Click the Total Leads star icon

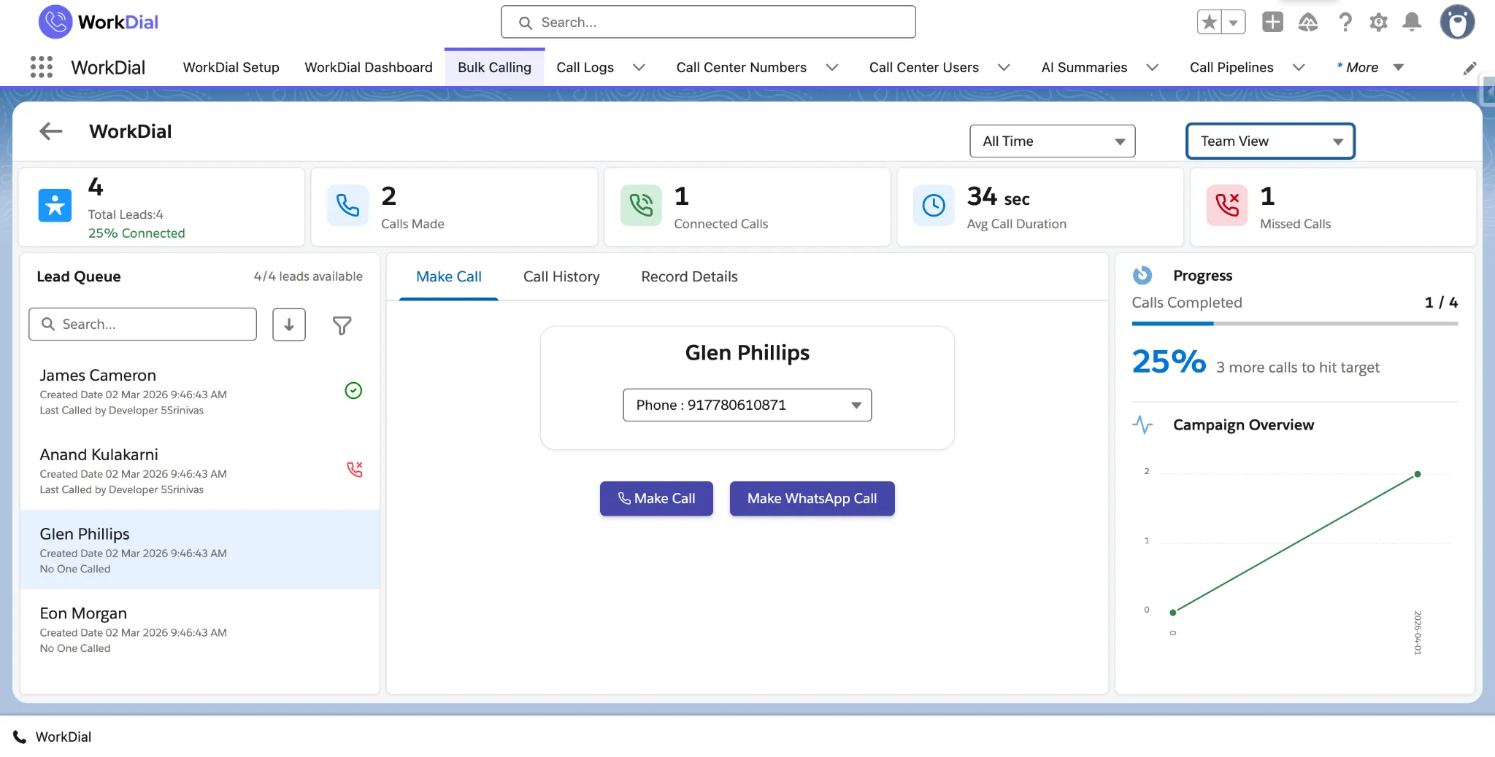55,205
